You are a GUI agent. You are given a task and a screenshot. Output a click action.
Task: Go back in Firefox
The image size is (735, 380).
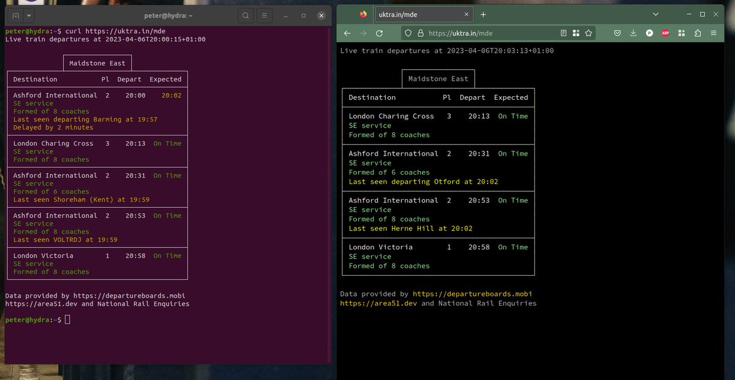coord(347,33)
